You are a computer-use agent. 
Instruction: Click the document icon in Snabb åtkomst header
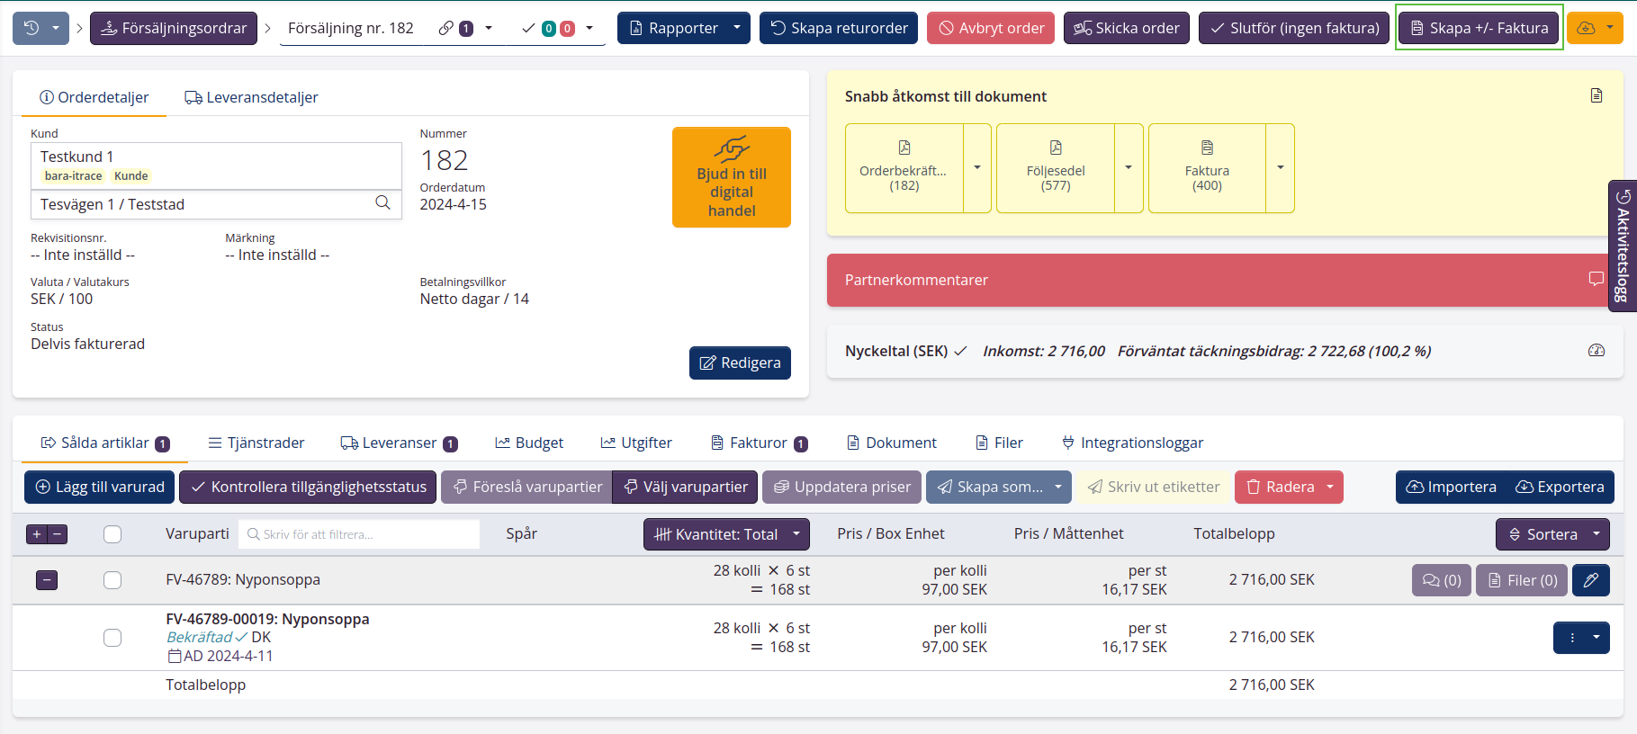pyautogui.click(x=1596, y=96)
